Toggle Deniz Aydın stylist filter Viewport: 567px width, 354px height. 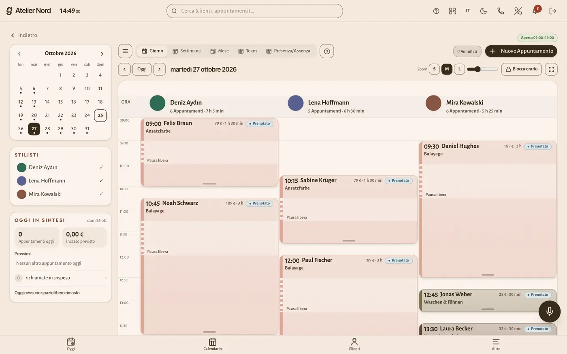tap(60, 167)
